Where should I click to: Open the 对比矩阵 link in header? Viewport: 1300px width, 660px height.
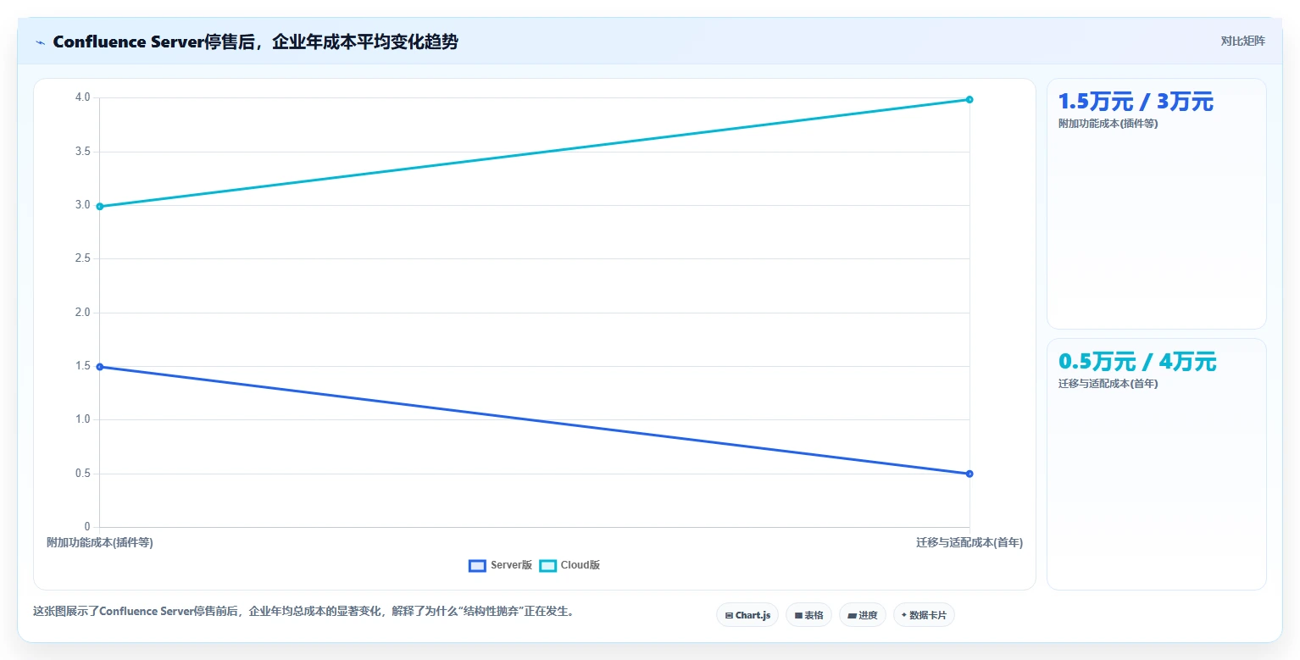(x=1242, y=41)
